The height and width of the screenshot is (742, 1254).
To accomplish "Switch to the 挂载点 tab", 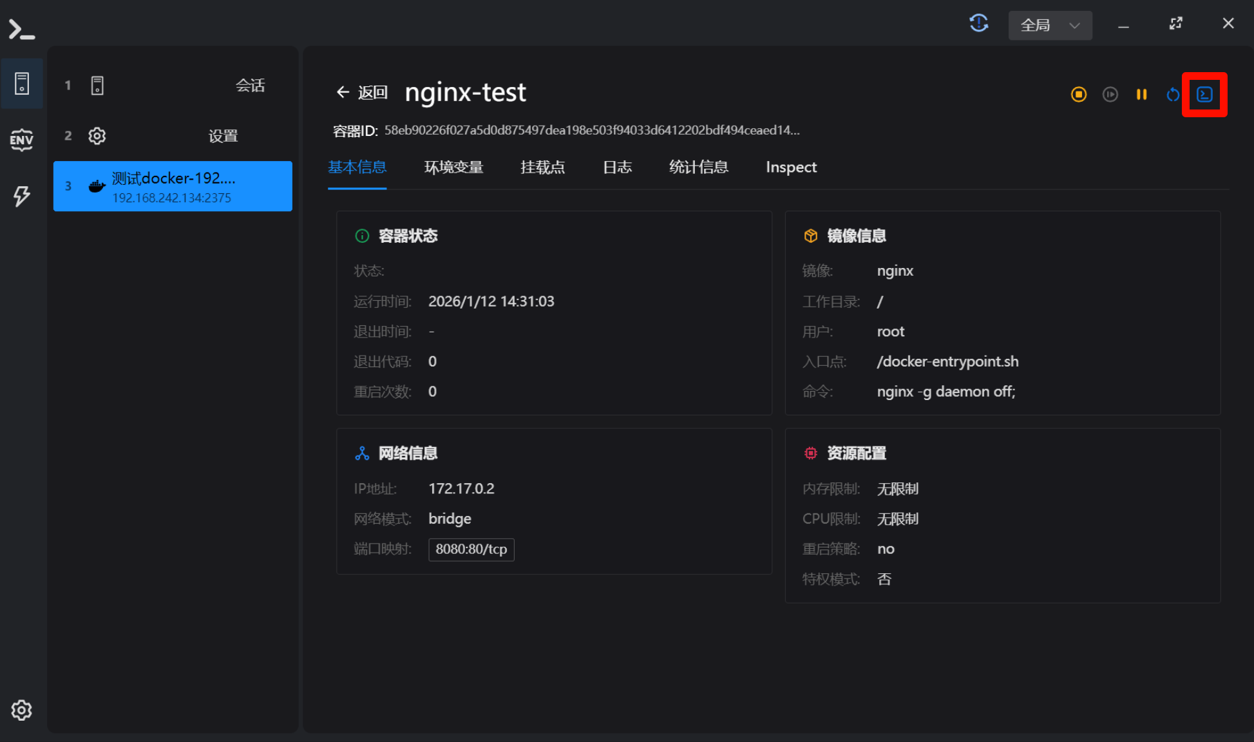I will [542, 167].
